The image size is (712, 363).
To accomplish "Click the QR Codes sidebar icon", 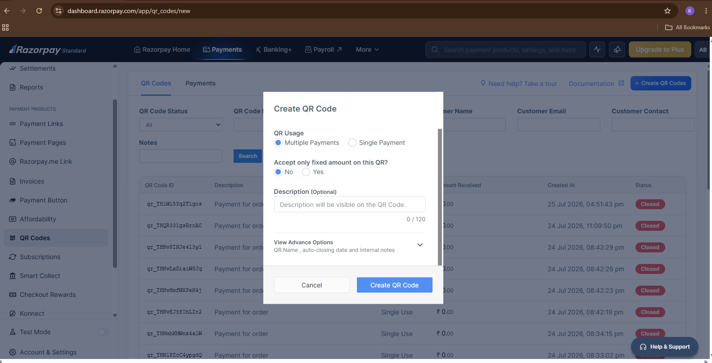I will pos(13,238).
